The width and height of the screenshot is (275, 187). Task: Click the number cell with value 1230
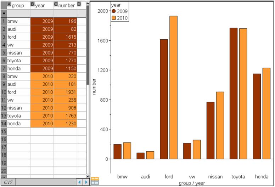coord(65,124)
